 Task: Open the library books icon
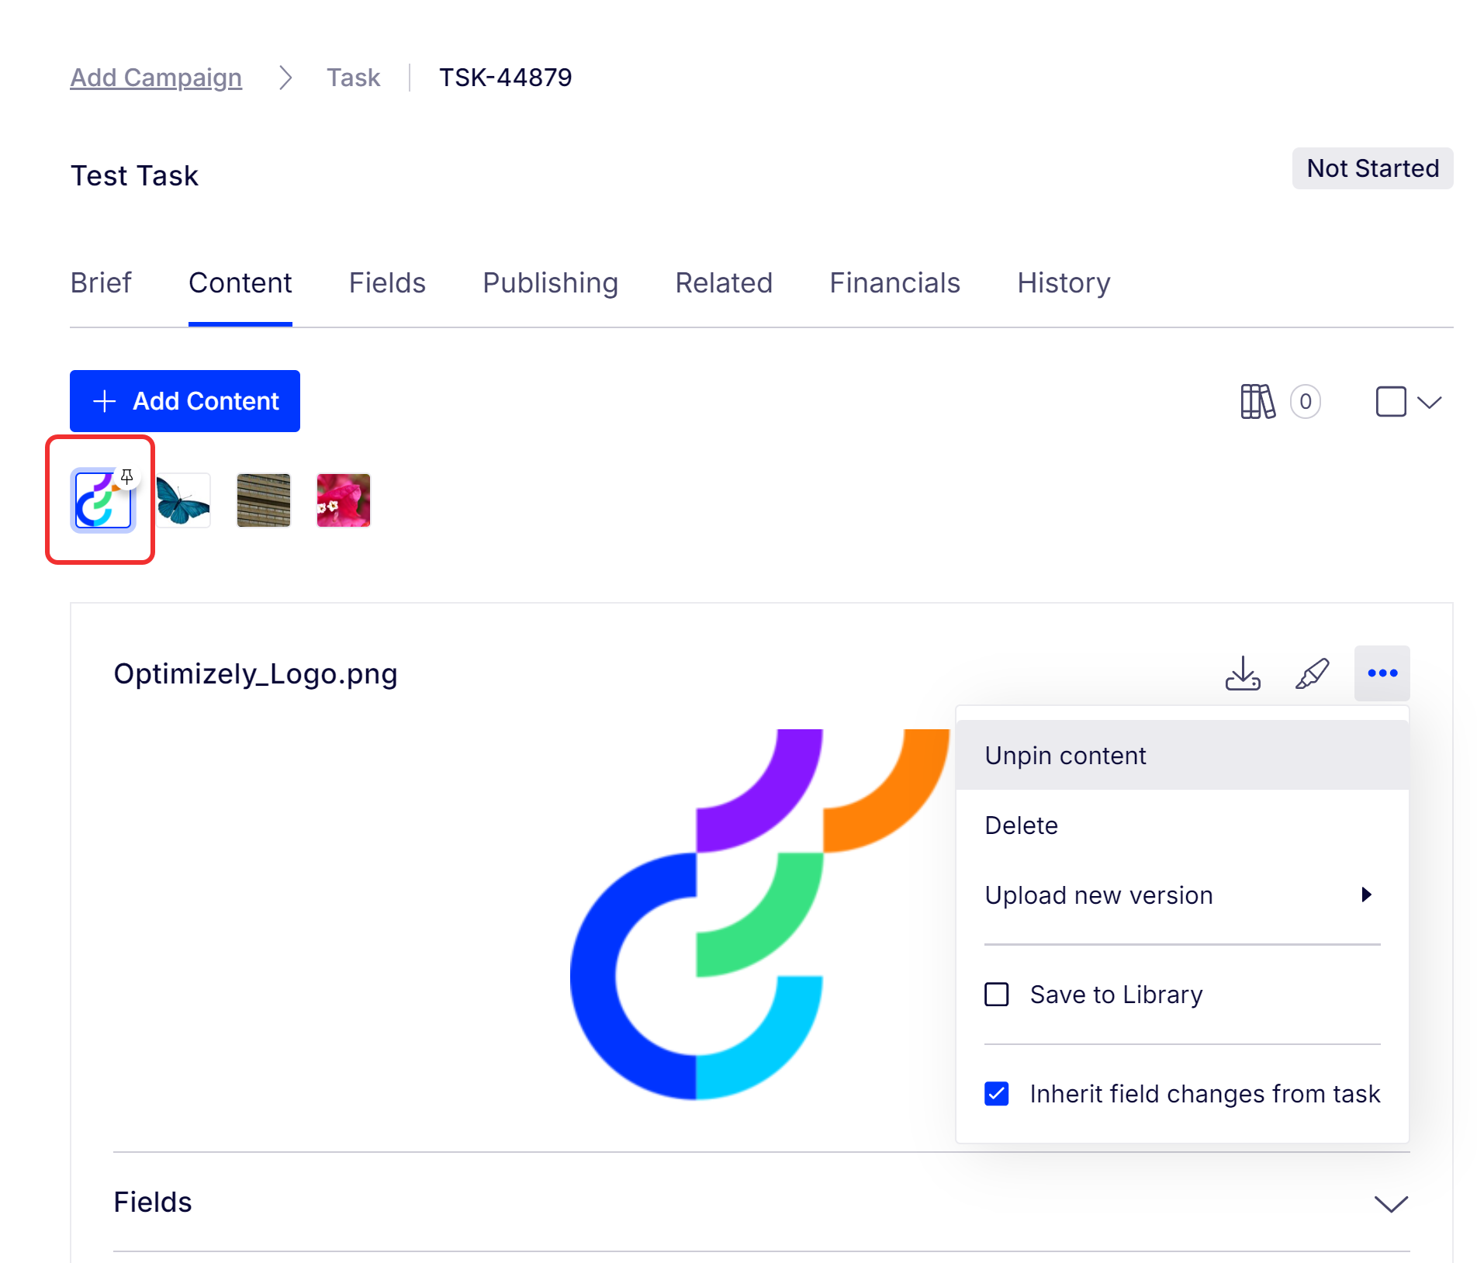(x=1257, y=402)
